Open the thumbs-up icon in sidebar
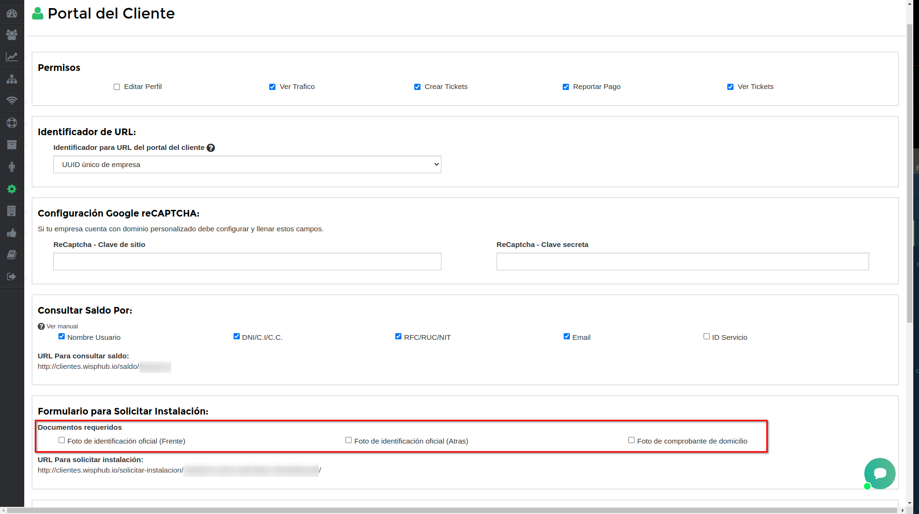Screen dimensions: 919x514 [12, 233]
